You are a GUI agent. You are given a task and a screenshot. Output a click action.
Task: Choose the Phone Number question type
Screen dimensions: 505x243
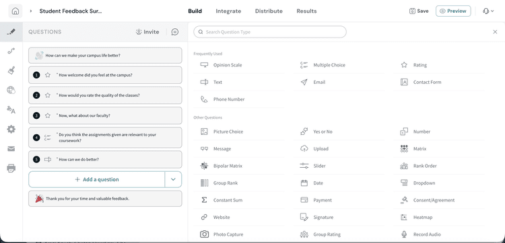pyautogui.click(x=239, y=99)
